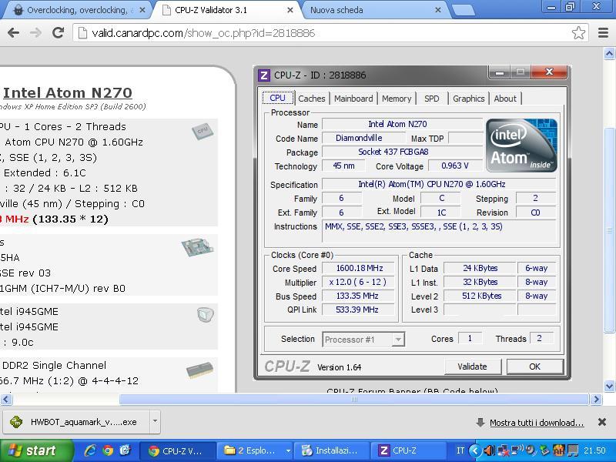This screenshot has width=616, height=462.
Task: Switch to the Nuova scheda tab
Action: coord(373,10)
